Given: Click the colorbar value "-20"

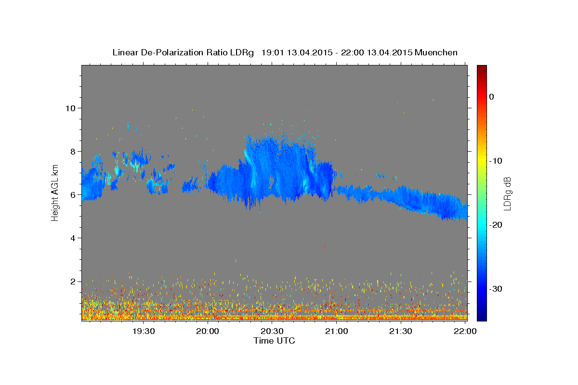Looking at the screenshot, I should 496,225.
